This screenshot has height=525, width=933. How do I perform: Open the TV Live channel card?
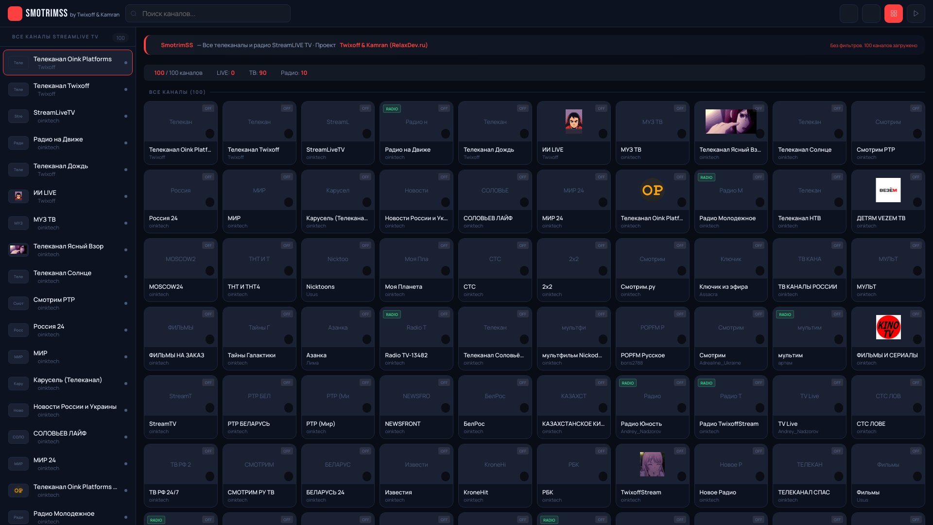click(810, 407)
